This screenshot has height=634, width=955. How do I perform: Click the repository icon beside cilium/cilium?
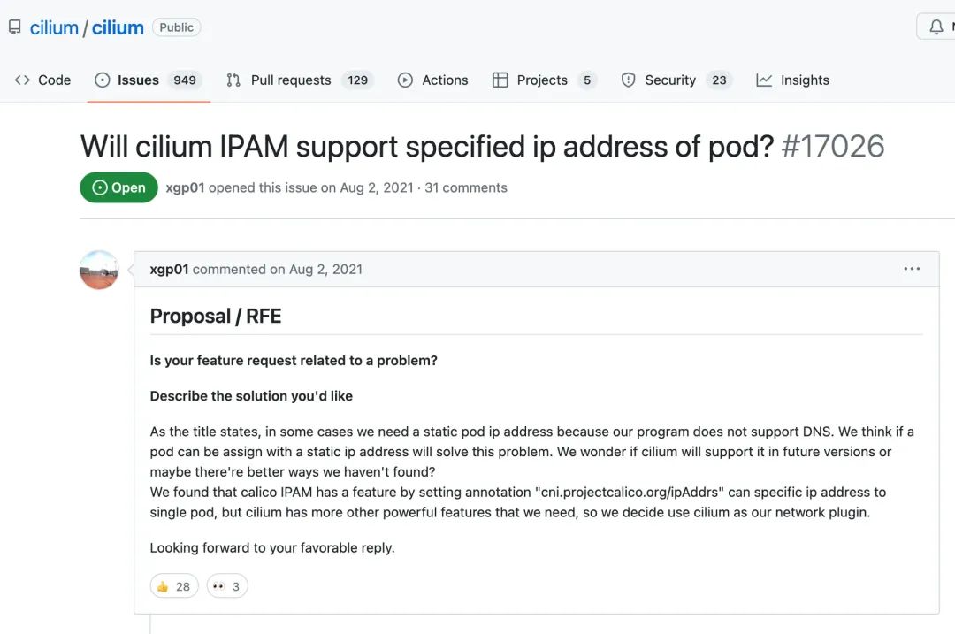click(x=15, y=27)
